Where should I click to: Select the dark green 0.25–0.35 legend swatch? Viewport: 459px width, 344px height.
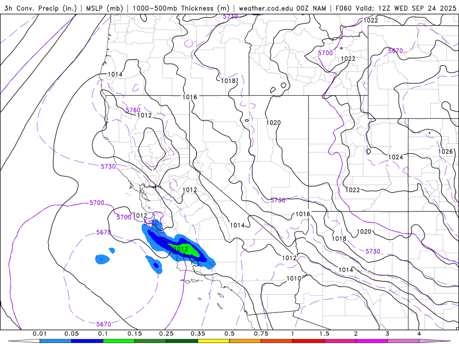click(182, 341)
